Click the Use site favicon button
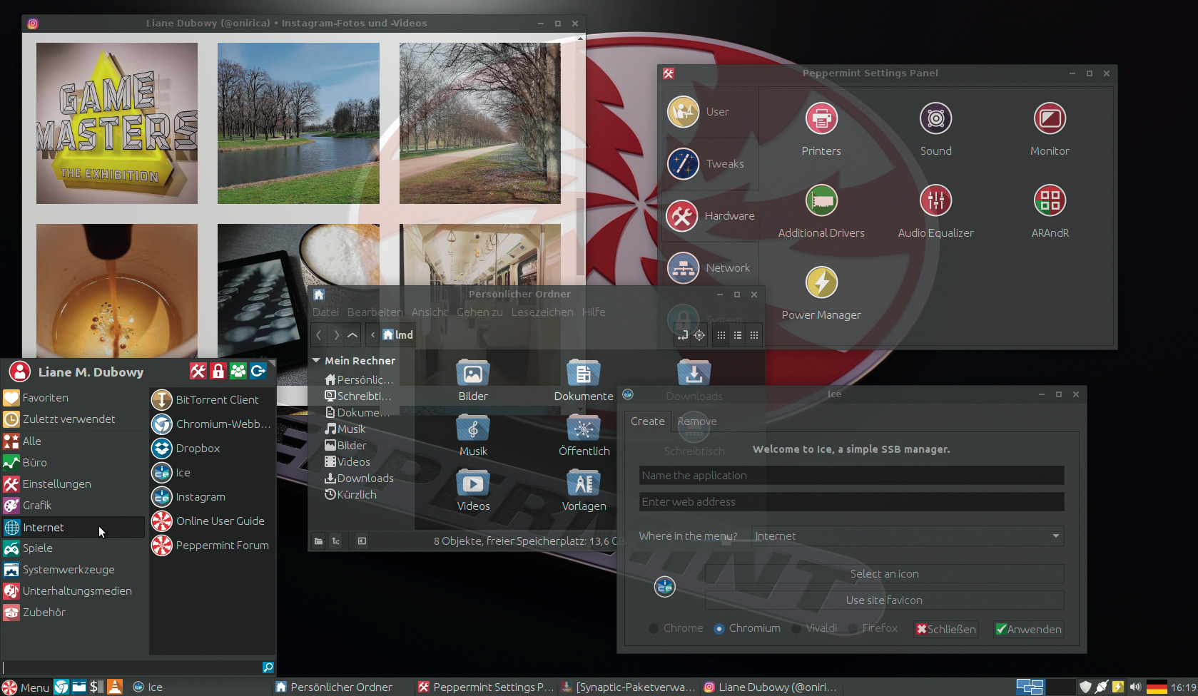This screenshot has width=1198, height=696. [884, 600]
